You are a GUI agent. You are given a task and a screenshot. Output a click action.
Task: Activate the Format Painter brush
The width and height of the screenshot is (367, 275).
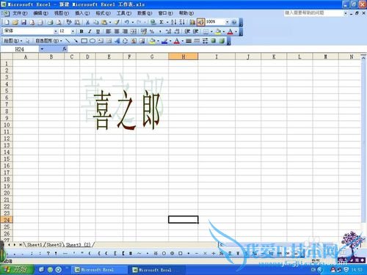click(x=117, y=22)
